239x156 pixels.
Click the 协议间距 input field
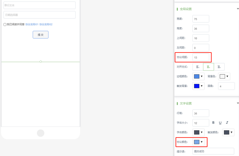[201, 57]
